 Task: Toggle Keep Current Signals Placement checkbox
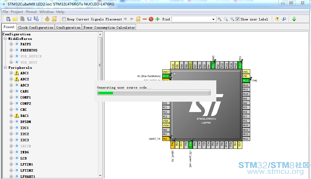[x=64, y=19]
